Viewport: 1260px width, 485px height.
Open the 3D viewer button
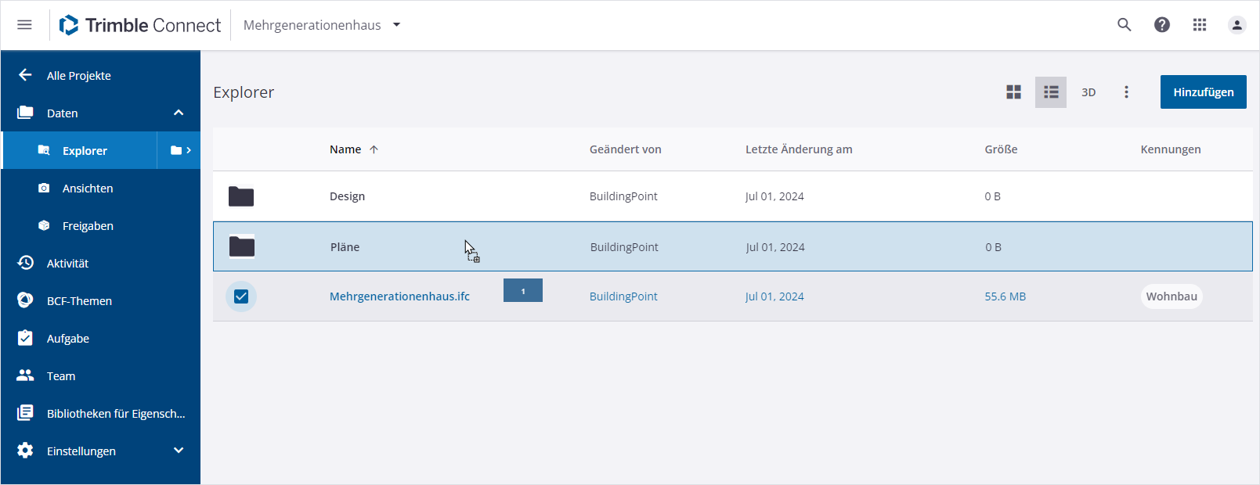[1089, 92]
